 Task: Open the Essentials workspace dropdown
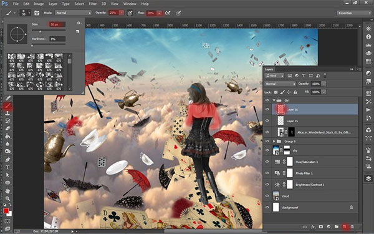click(x=354, y=13)
